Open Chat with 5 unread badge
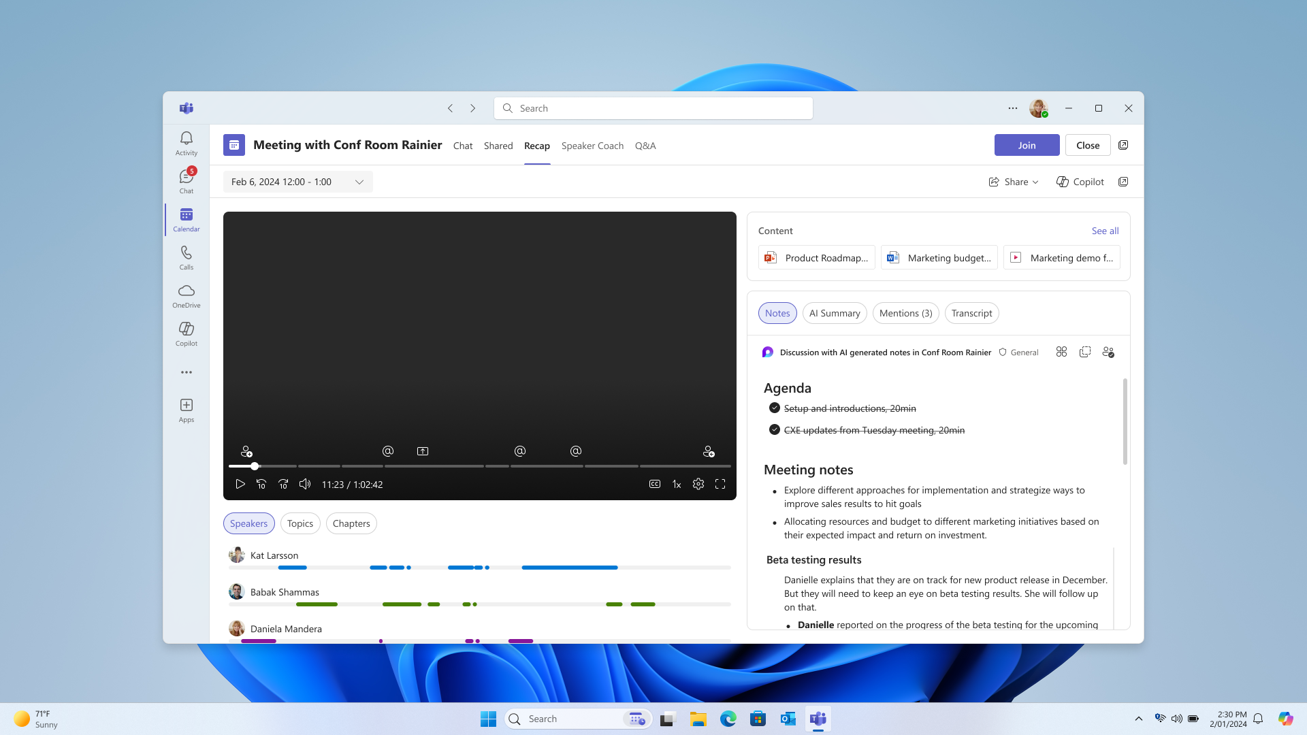 186,181
